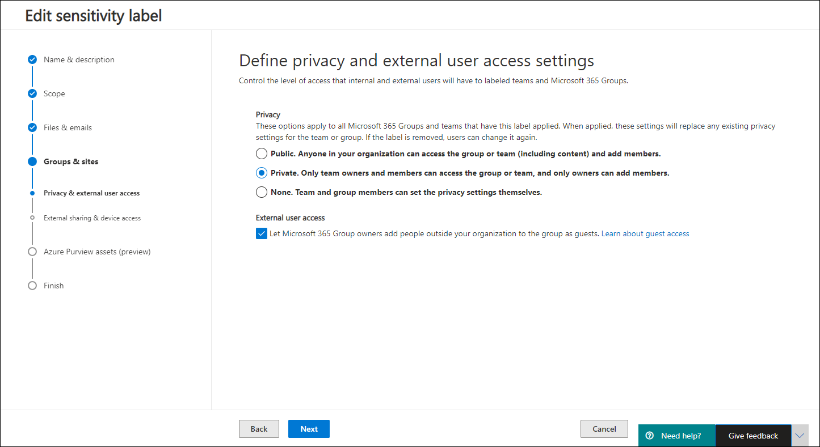The height and width of the screenshot is (447, 820).
Task: Cancel editing the sensitivity label
Action: point(604,429)
